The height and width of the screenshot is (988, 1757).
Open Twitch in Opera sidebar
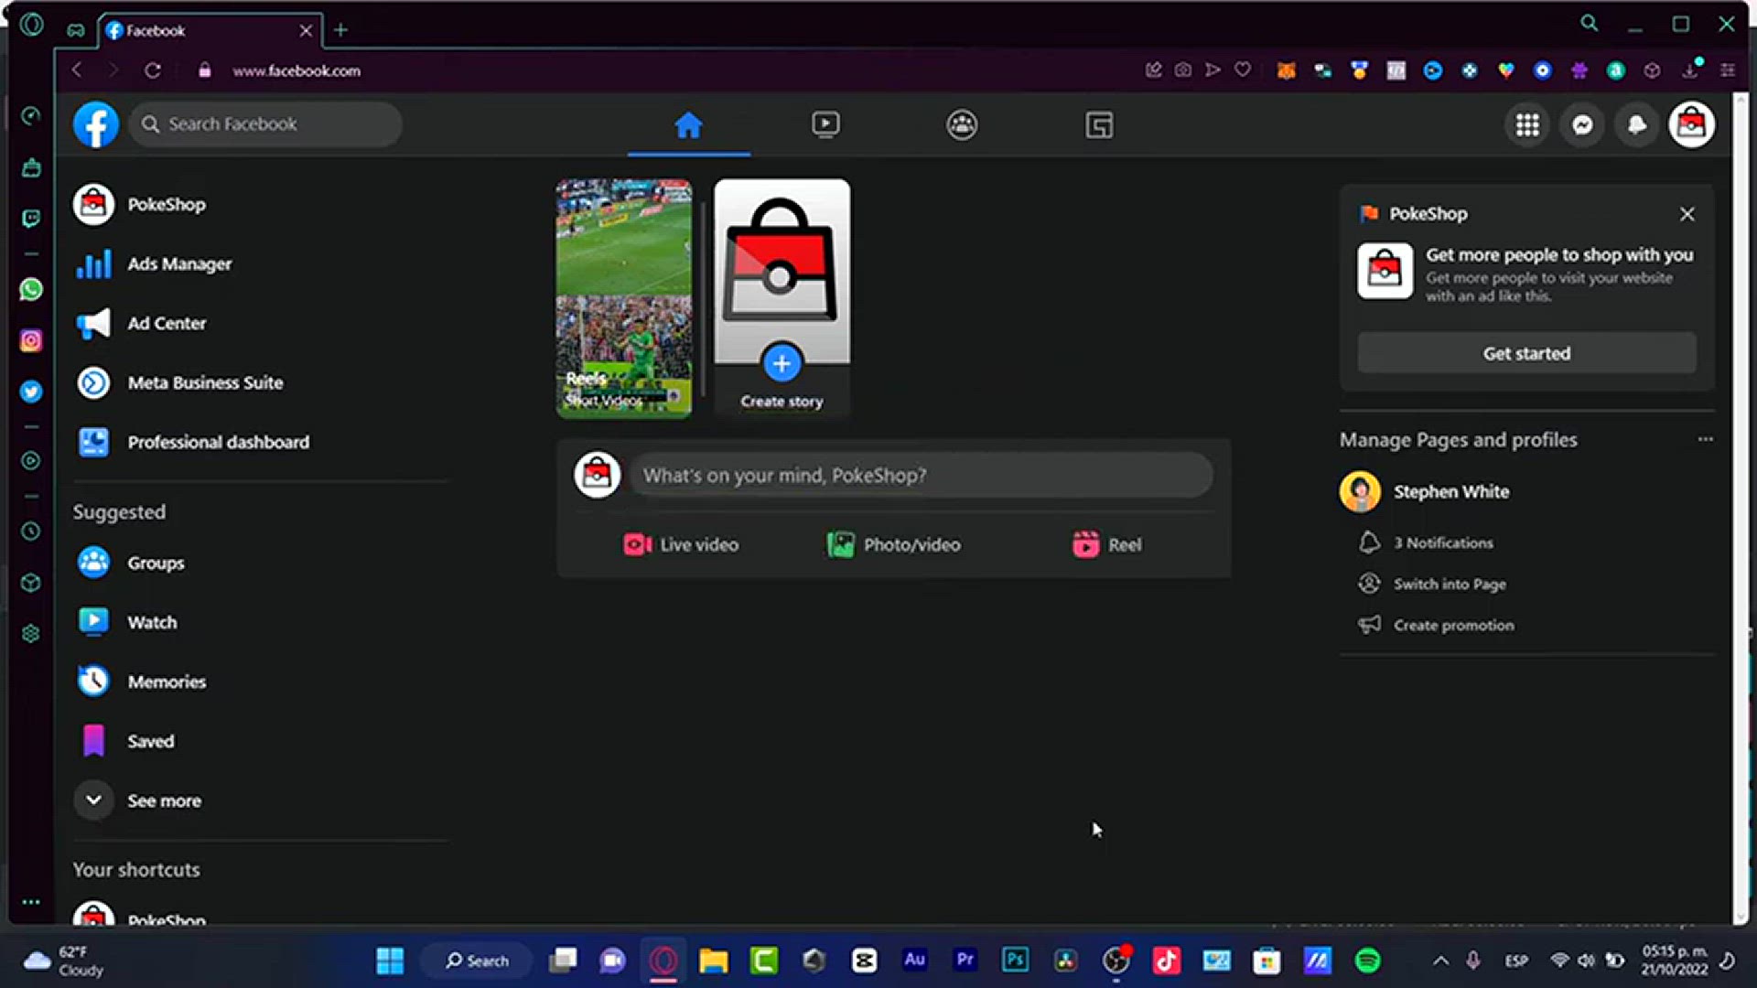click(x=31, y=219)
